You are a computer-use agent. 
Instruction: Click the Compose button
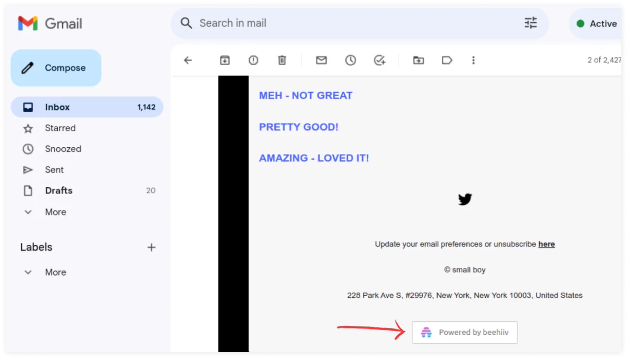pyautogui.click(x=56, y=68)
